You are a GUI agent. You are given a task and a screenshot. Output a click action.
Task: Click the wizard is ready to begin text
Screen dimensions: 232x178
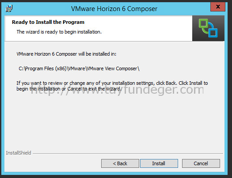tap(59, 32)
